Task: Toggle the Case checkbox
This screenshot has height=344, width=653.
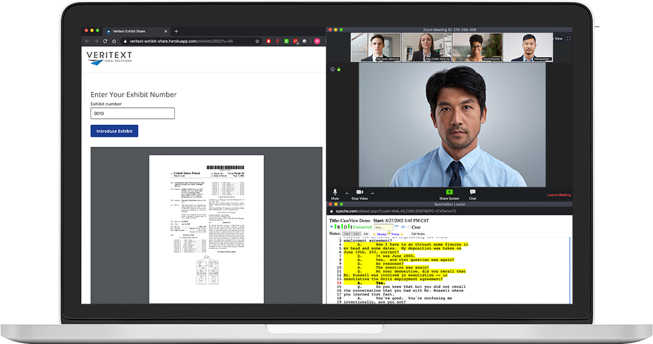Action: (x=408, y=227)
